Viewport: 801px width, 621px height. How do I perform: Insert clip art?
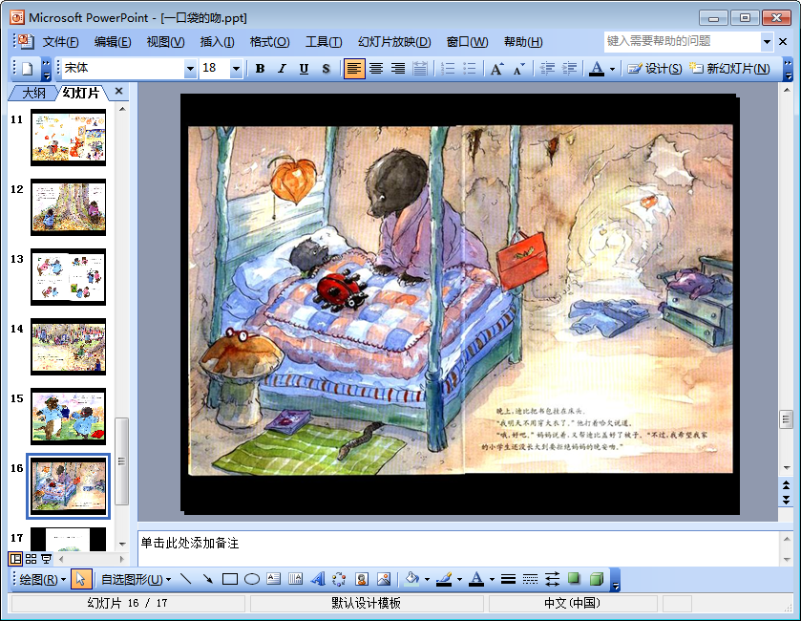click(362, 579)
